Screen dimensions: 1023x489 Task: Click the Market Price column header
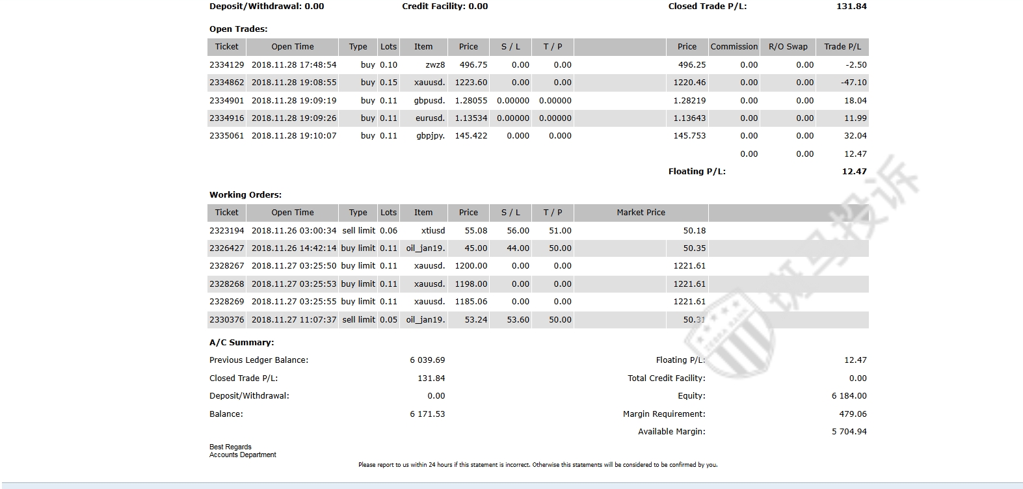tap(641, 213)
